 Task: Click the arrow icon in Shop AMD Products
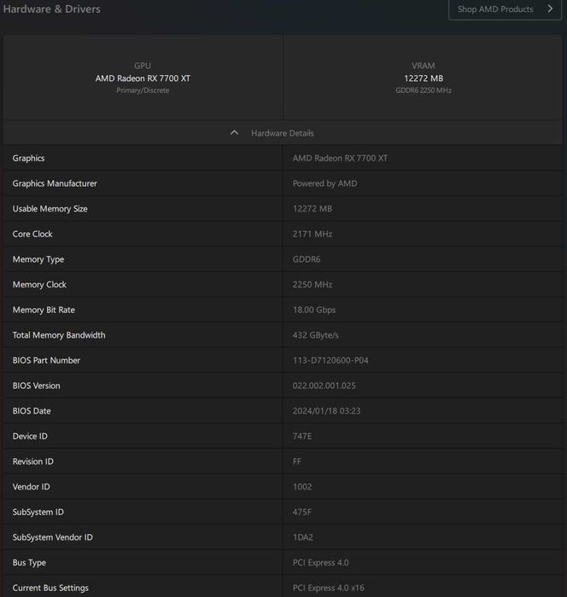pos(550,9)
